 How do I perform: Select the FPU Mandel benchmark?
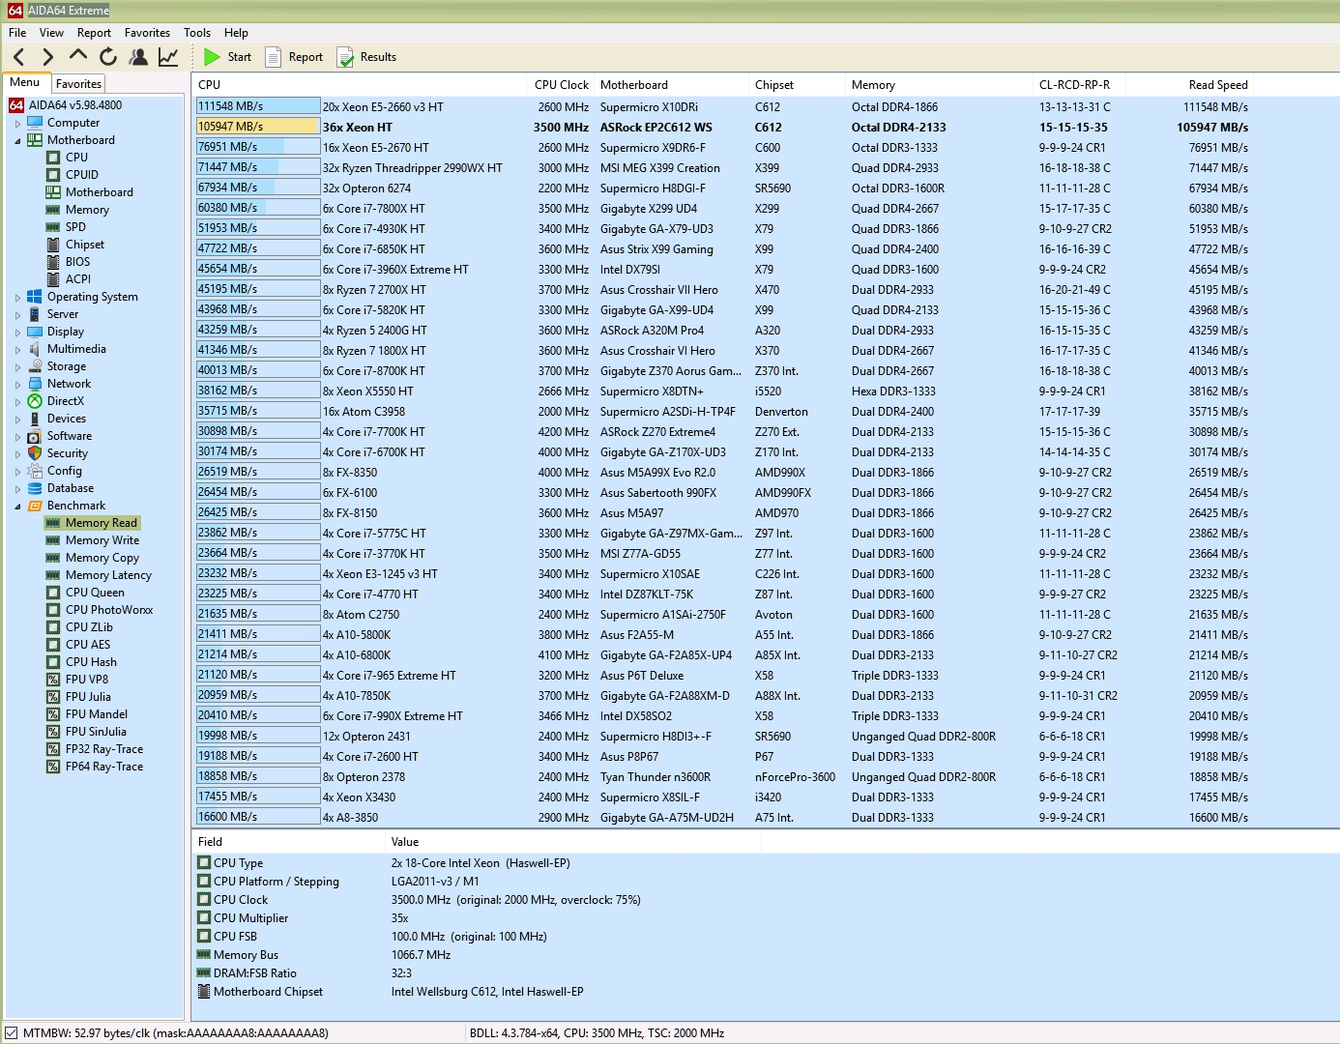[x=97, y=714]
